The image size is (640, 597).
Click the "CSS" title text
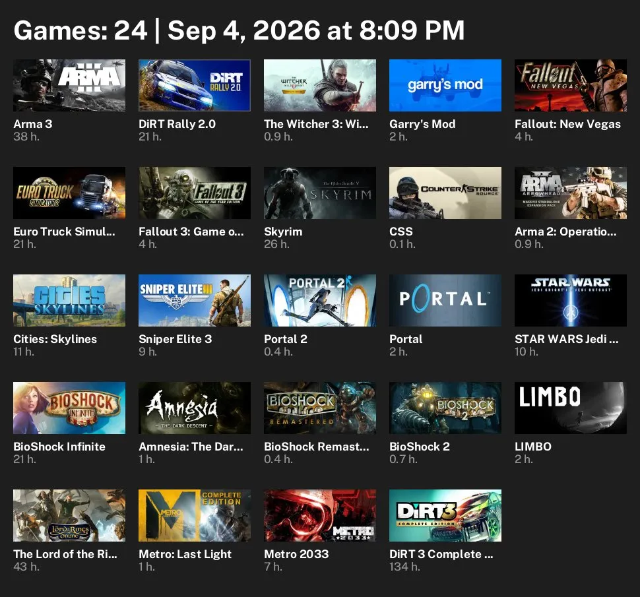point(400,232)
